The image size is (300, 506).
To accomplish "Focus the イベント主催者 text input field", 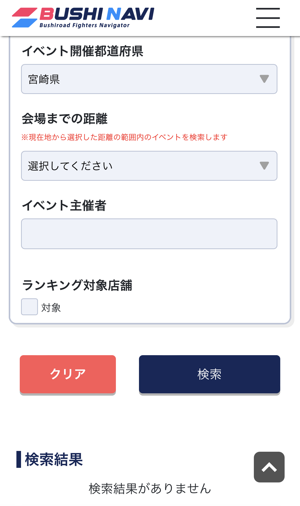I will tap(149, 234).
